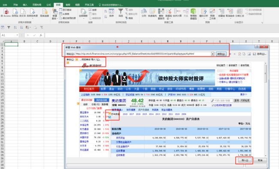Screen dimensions: 279x169
Task: Toggle yellow arrow selector beside 历年数据 row
Action: tap(109, 113)
